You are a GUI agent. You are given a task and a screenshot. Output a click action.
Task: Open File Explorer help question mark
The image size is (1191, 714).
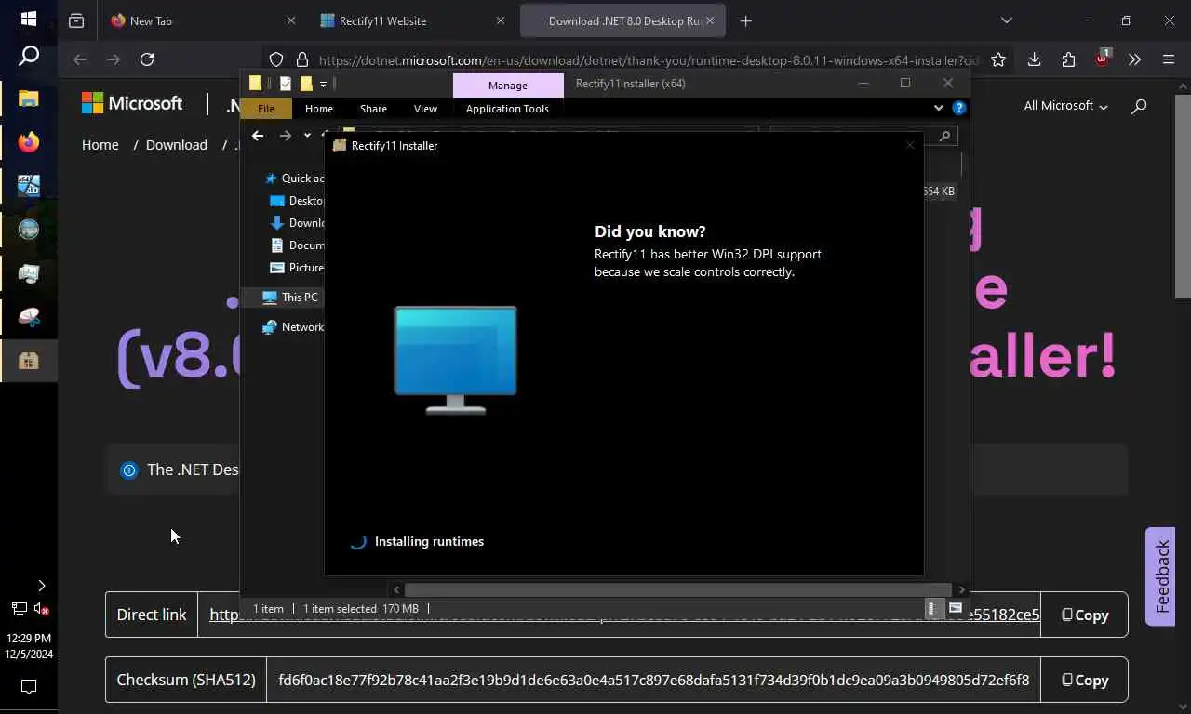[959, 108]
